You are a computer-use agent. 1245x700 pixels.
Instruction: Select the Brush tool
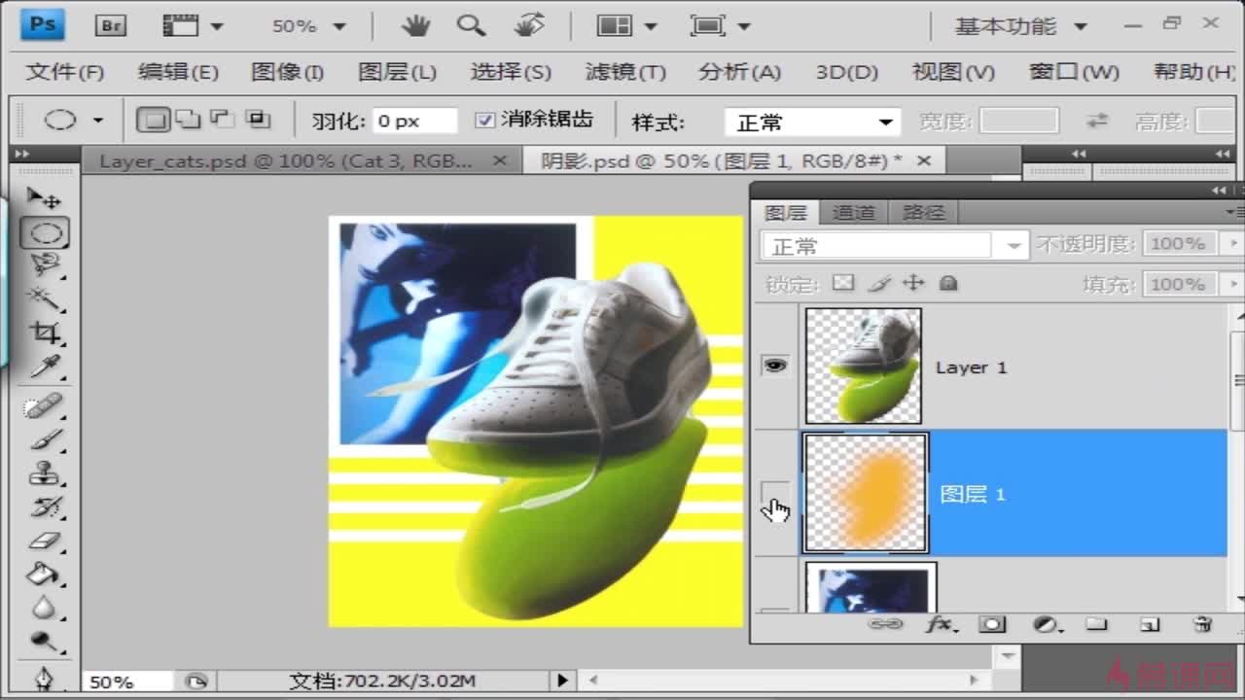point(45,439)
